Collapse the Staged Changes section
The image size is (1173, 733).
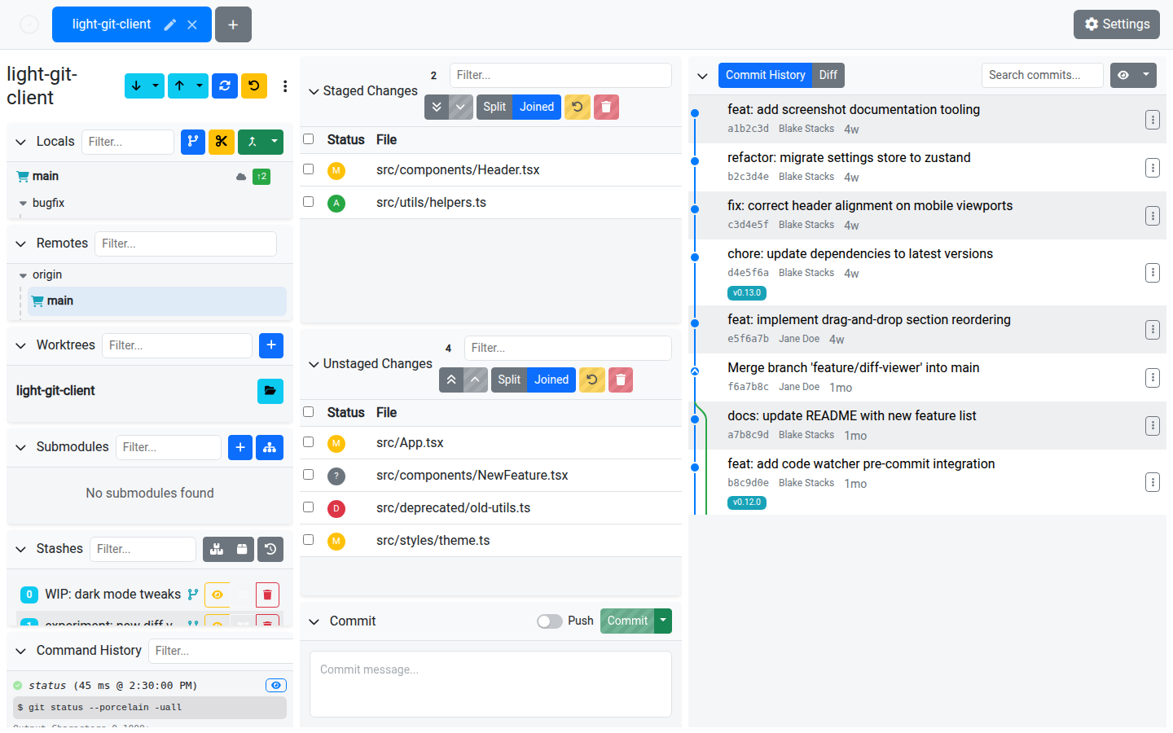[314, 91]
